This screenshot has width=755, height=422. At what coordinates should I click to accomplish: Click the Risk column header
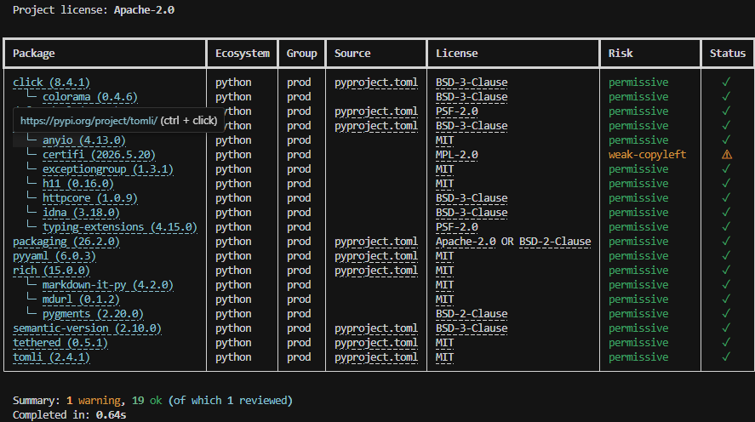coord(621,54)
